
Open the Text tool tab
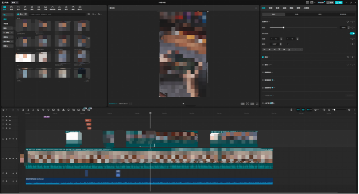(x=18, y=8)
